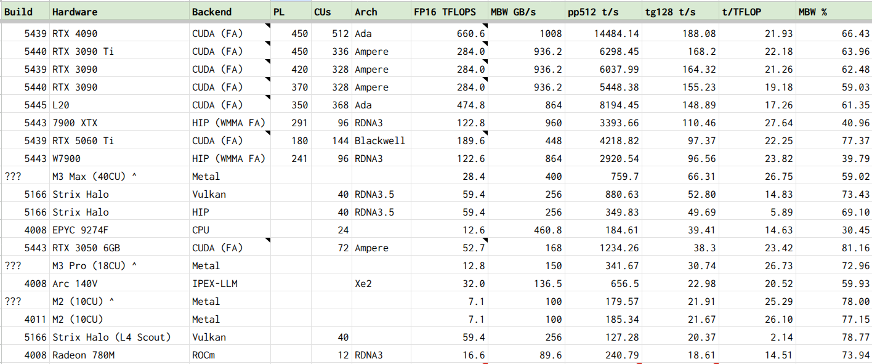This screenshot has width=872, height=364.
Task: Select the Backend column header
Action: point(230,12)
